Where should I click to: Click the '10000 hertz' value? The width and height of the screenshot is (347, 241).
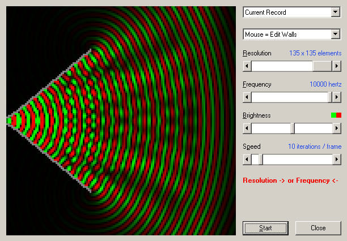click(x=325, y=84)
